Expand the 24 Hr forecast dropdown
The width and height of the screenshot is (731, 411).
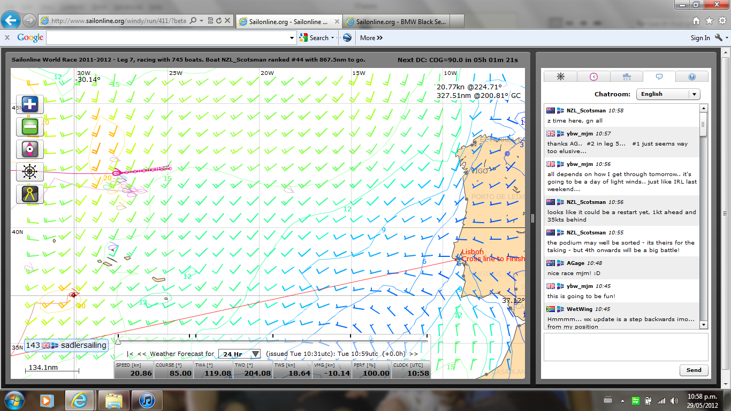coord(240,354)
